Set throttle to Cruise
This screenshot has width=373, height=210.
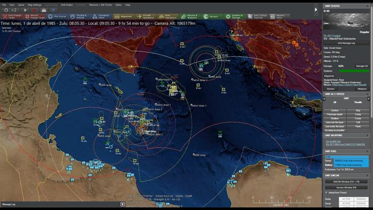click(358, 118)
